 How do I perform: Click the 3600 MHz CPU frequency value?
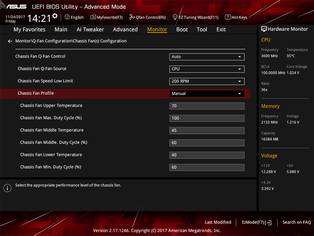[270, 56]
